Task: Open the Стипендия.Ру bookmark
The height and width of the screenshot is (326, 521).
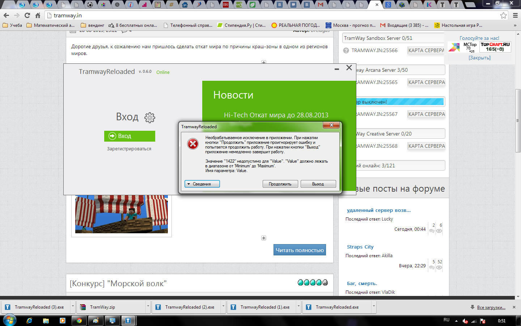Action: coord(241,25)
